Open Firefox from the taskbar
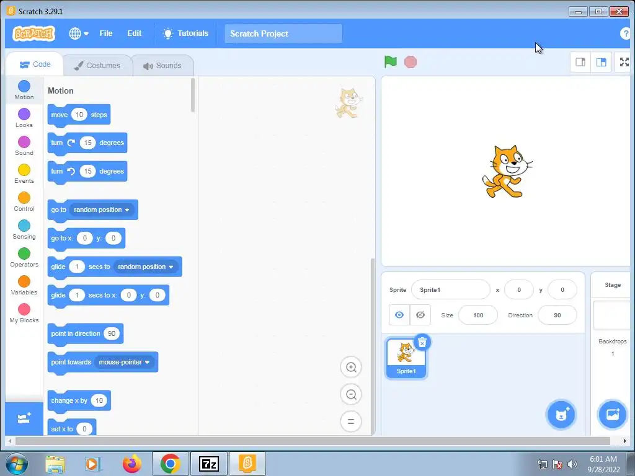Image resolution: width=635 pixels, height=476 pixels. point(132,464)
